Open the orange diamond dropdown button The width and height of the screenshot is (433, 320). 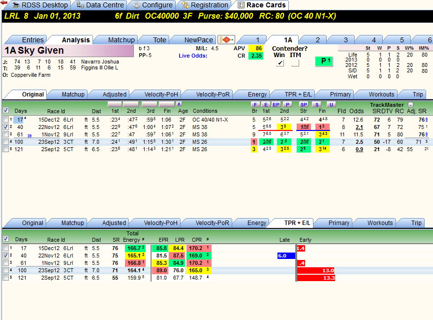pyautogui.click(x=226, y=40)
